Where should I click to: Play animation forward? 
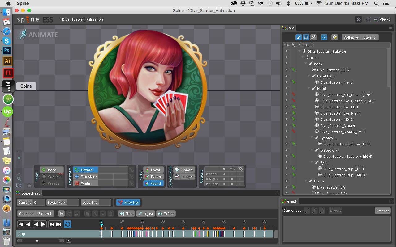pos(43,224)
